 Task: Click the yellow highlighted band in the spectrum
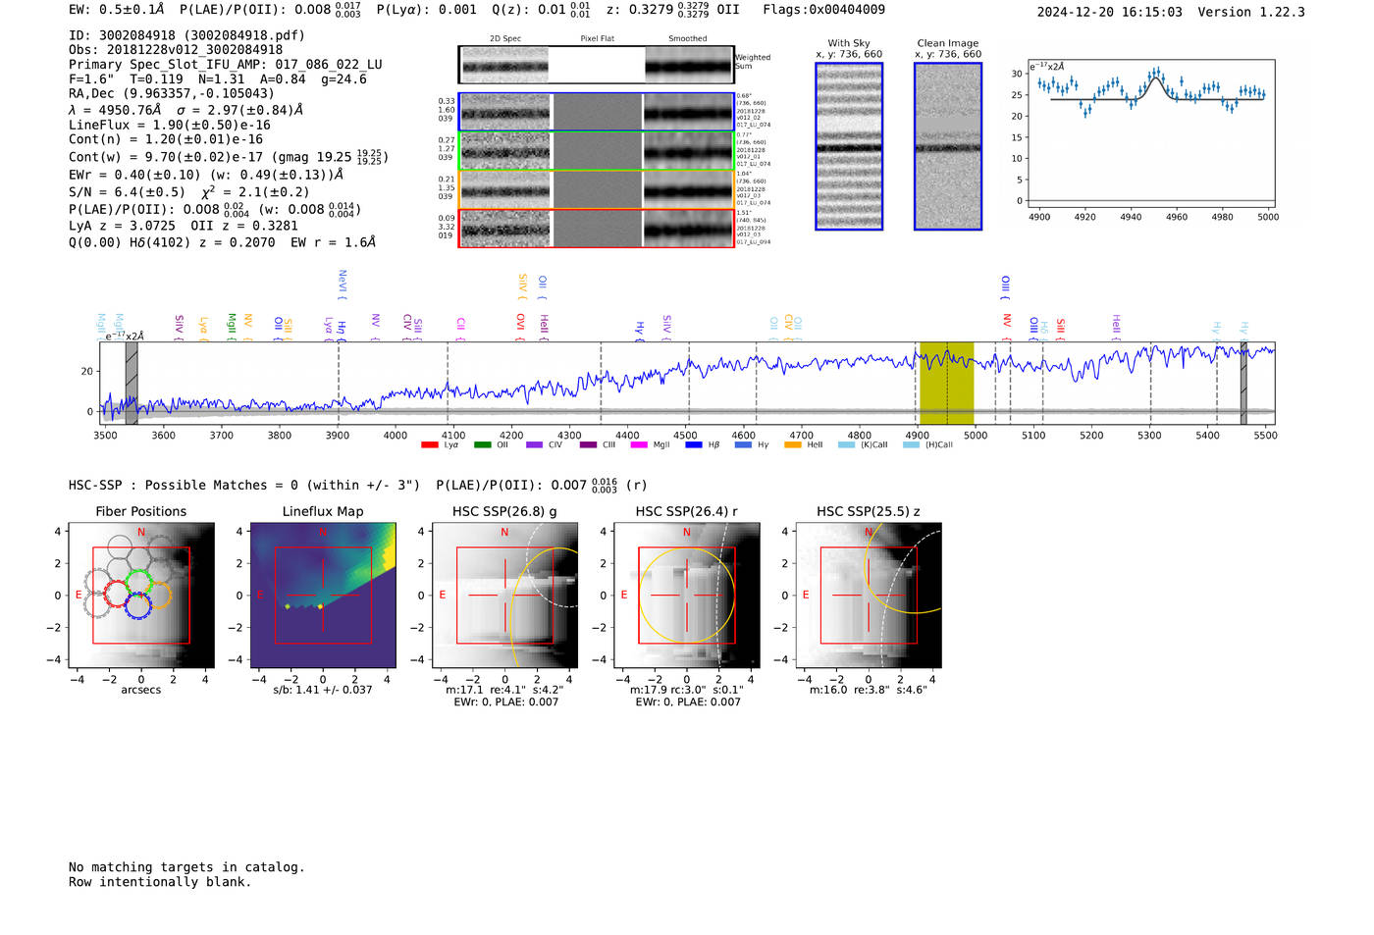coord(946,383)
